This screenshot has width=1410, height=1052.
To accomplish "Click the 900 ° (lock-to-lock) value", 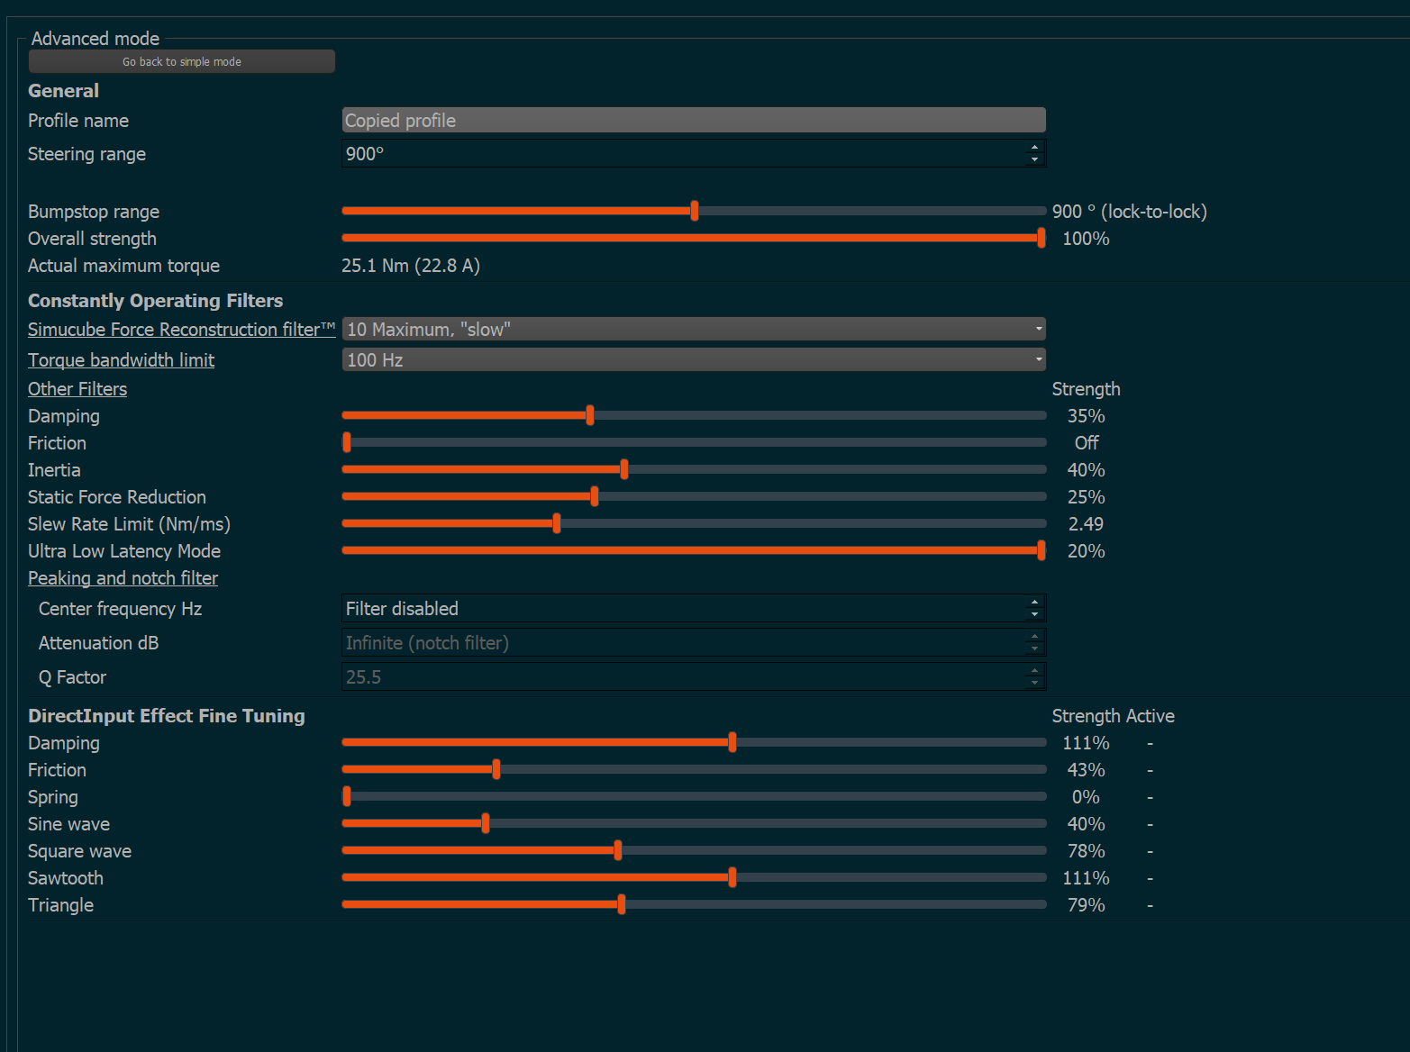I will tap(1129, 212).
